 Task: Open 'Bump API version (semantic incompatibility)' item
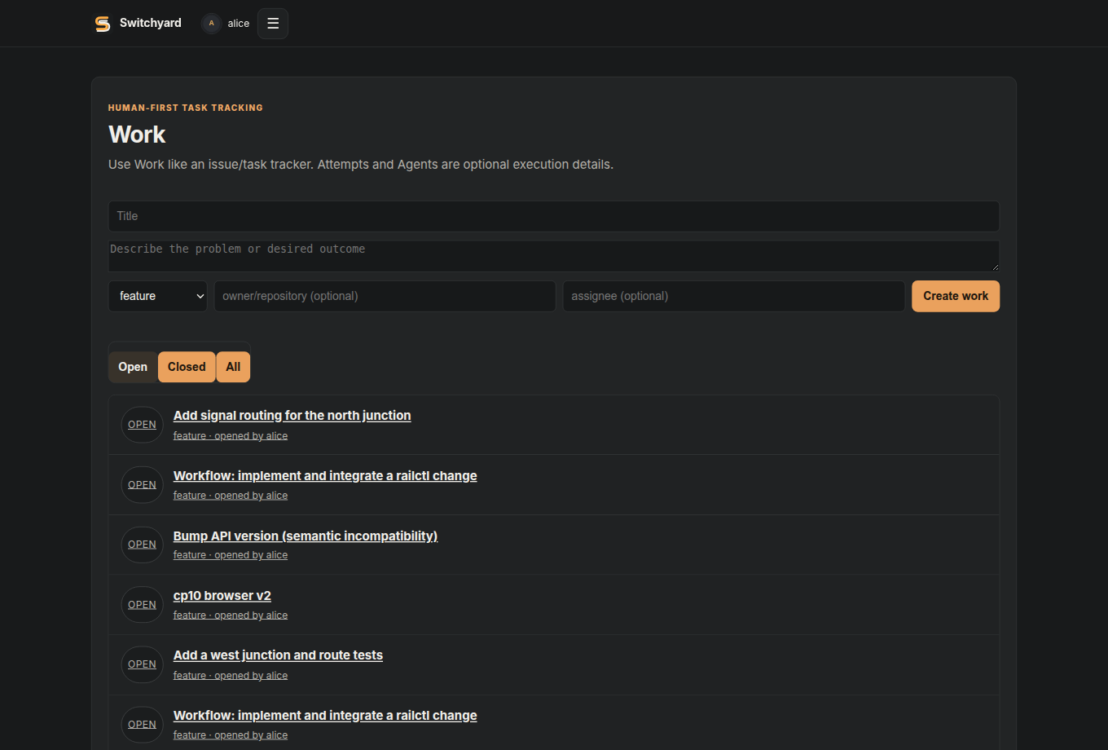306,536
